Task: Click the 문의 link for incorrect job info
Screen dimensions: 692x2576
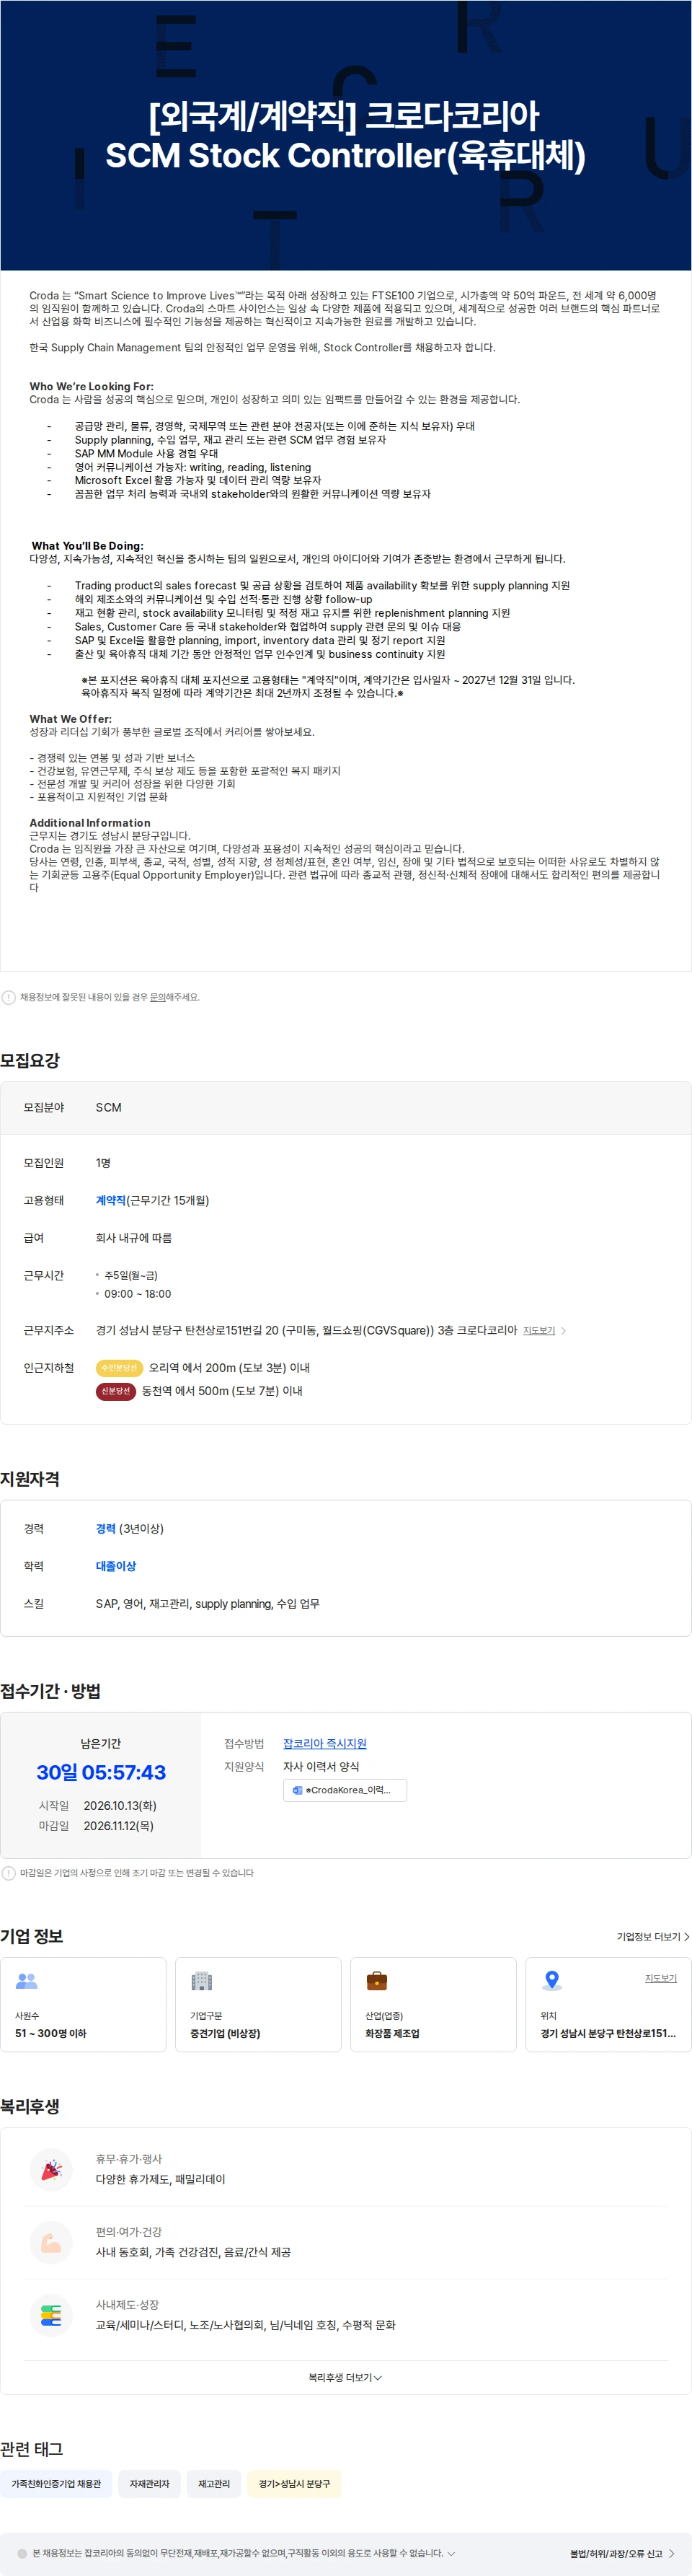Action: 156,997
